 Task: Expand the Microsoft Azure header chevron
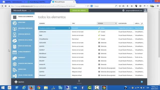pyautogui.click(x=30, y=10)
